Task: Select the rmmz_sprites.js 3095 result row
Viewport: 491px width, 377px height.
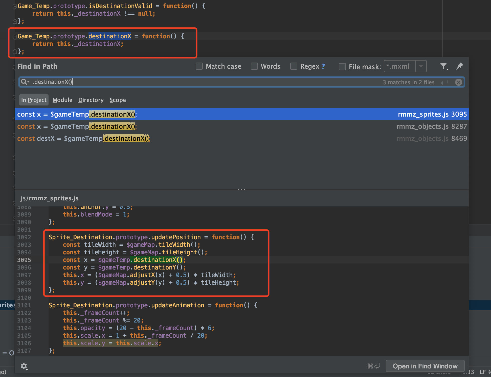Action: pos(242,114)
